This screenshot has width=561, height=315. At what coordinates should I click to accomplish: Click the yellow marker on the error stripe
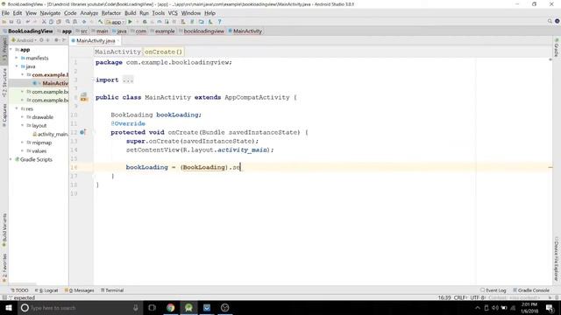[550, 167]
